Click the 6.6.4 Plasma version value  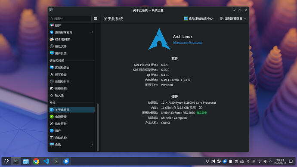pos(164,65)
